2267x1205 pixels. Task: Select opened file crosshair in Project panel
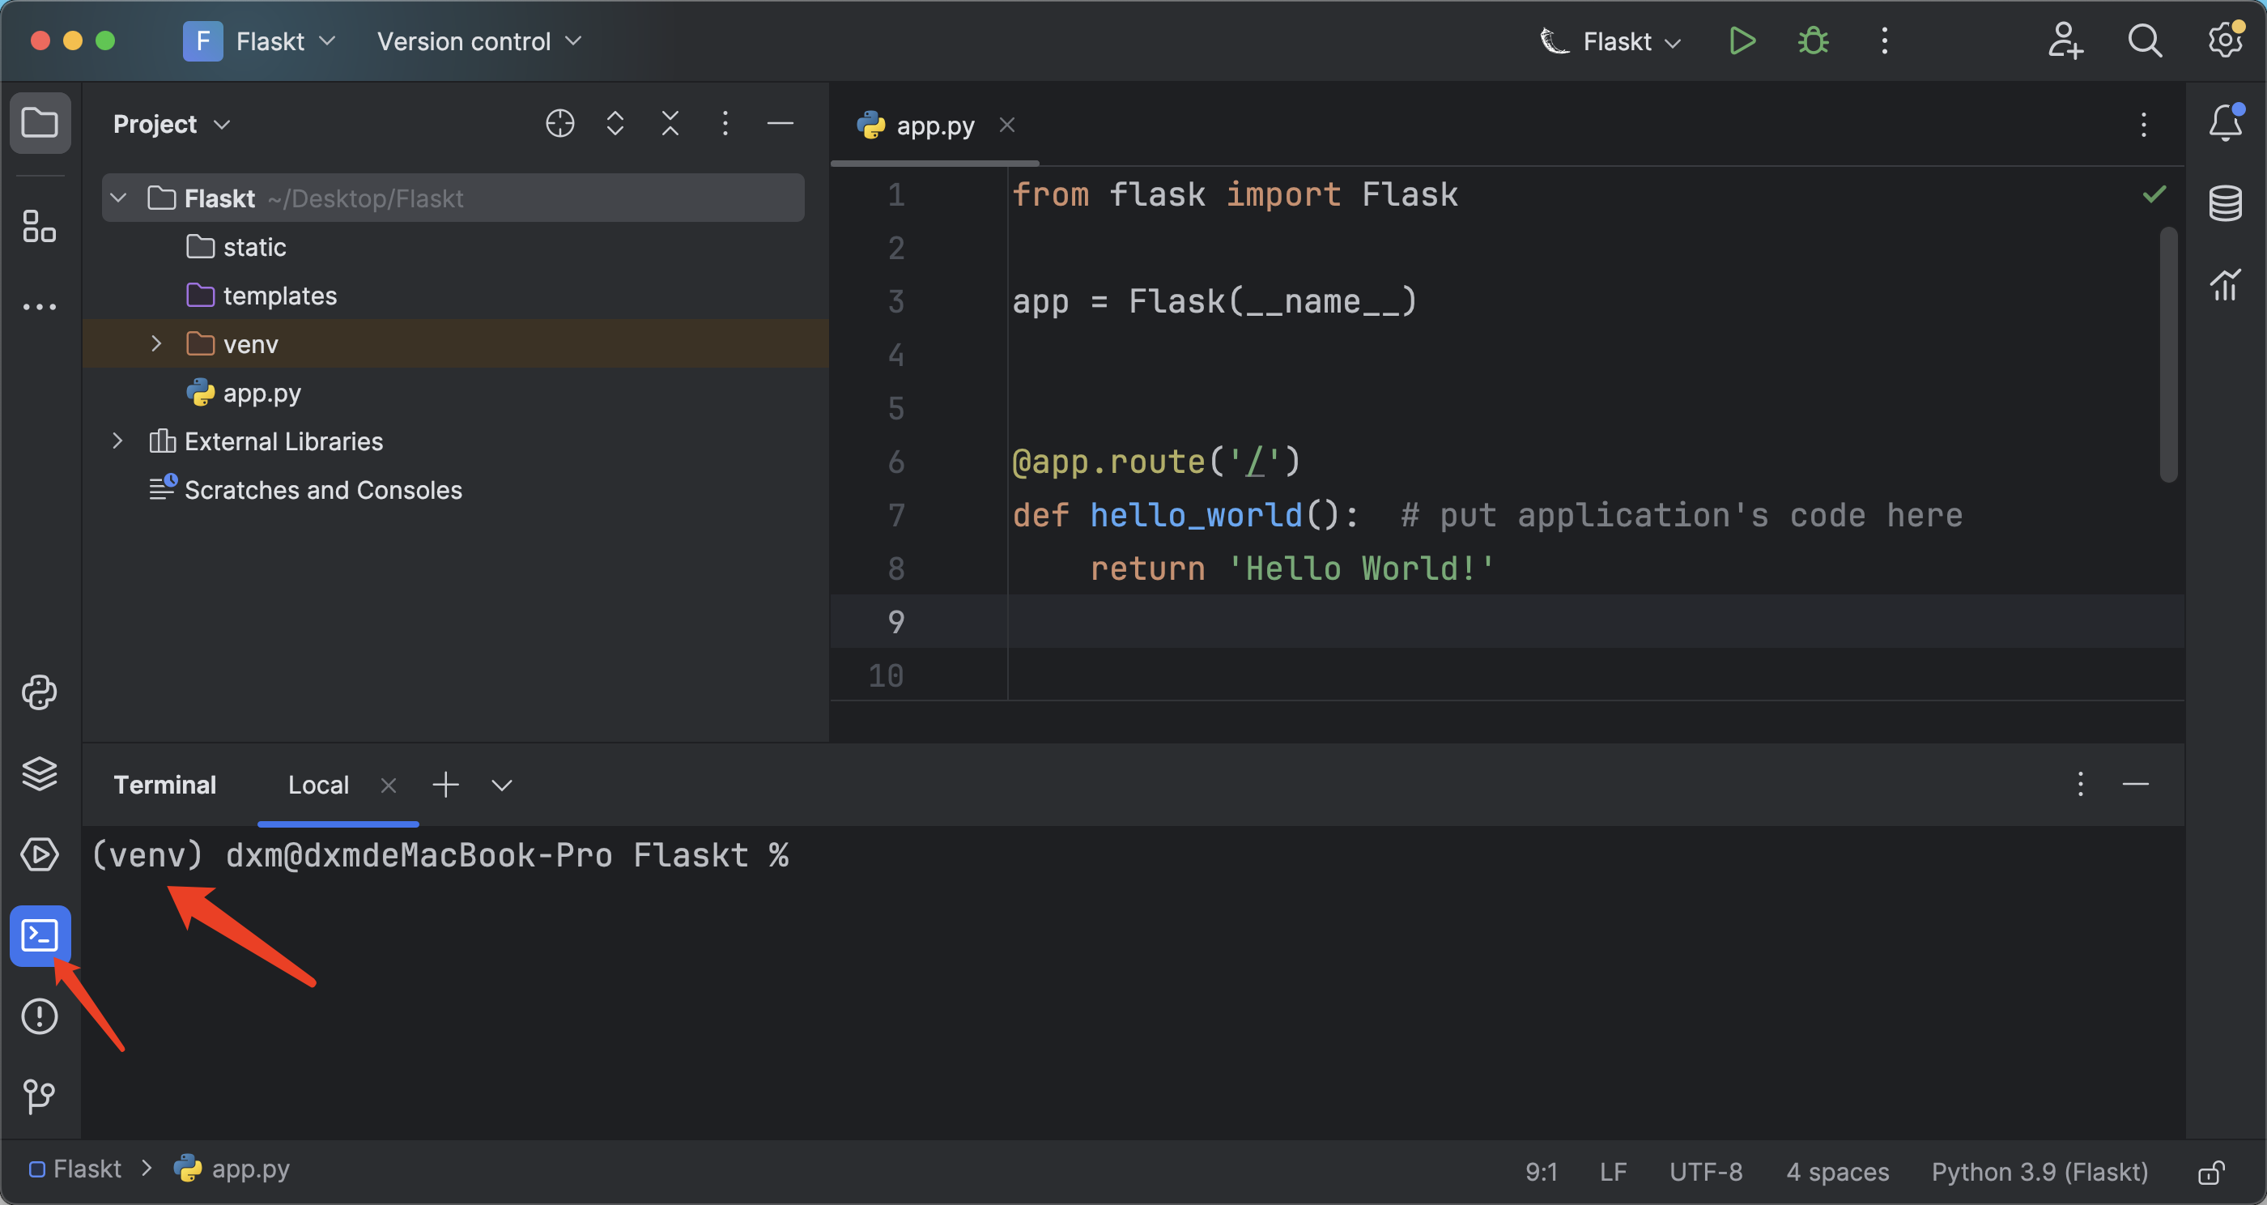point(559,123)
